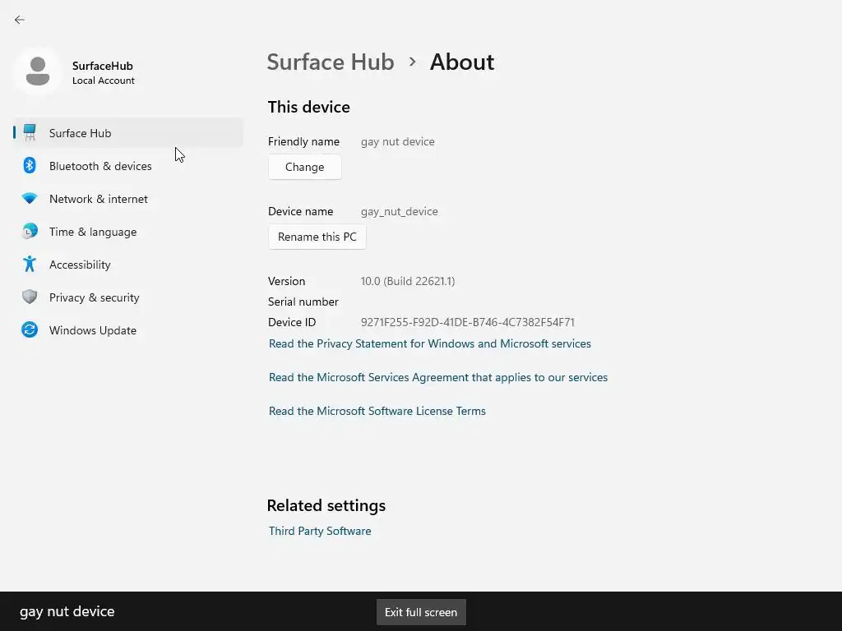The height and width of the screenshot is (631, 842).
Task: Click the Bluetooth icon in sidebar
Action: tap(30, 165)
